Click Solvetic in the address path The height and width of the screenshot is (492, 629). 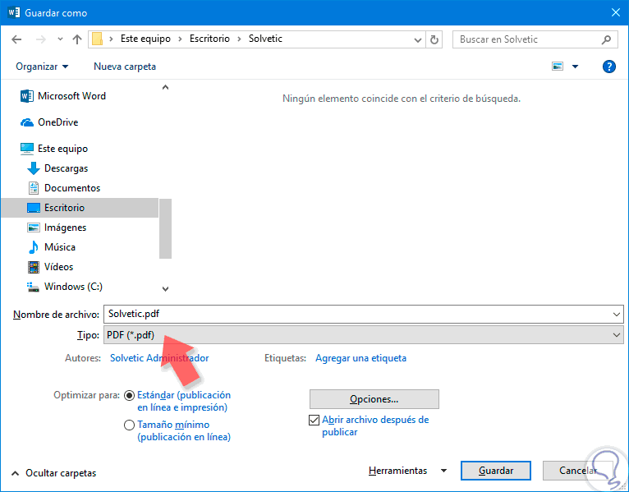click(265, 39)
